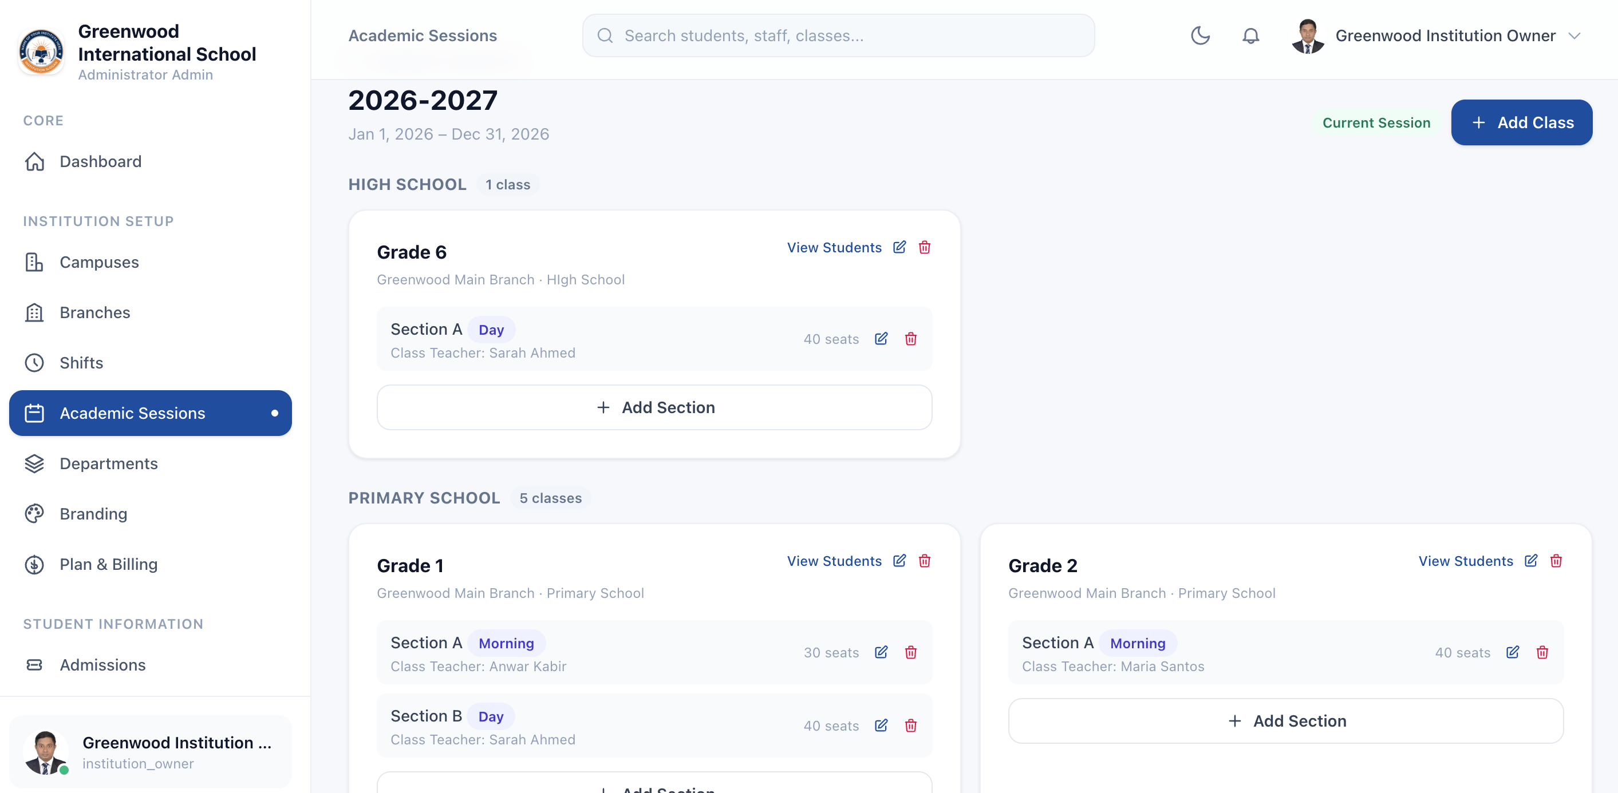
Task: View Students for Grade 2
Action: pyautogui.click(x=1465, y=561)
